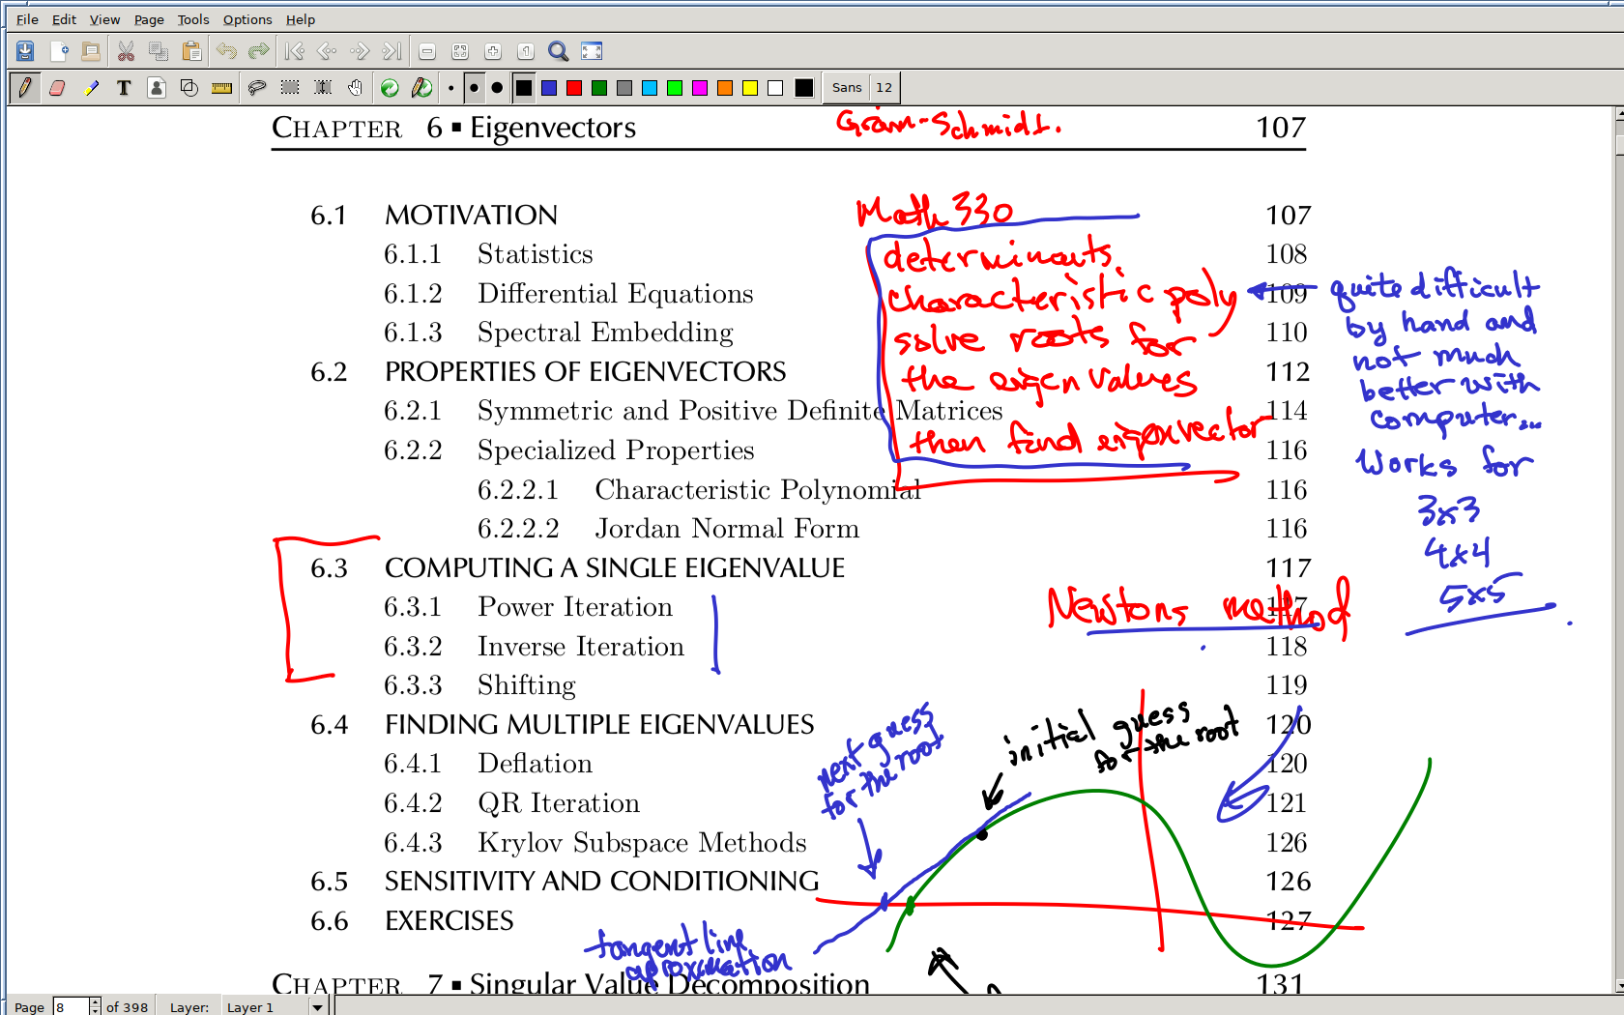The image size is (1624, 1015).
Task: Select the Eraser tool
Action: pos(57,88)
